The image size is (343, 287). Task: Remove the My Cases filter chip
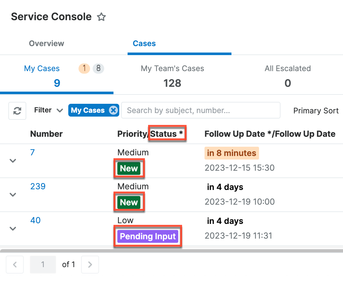pyautogui.click(x=113, y=110)
